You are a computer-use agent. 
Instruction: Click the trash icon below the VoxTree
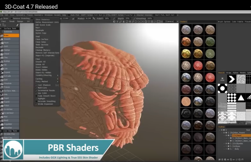[x=222, y=159]
